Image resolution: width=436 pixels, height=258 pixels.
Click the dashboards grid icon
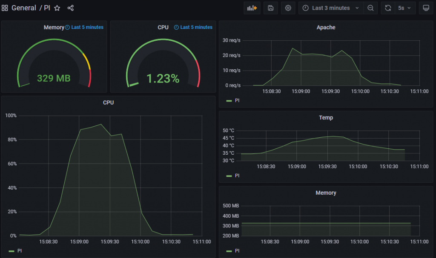pyautogui.click(x=5, y=8)
